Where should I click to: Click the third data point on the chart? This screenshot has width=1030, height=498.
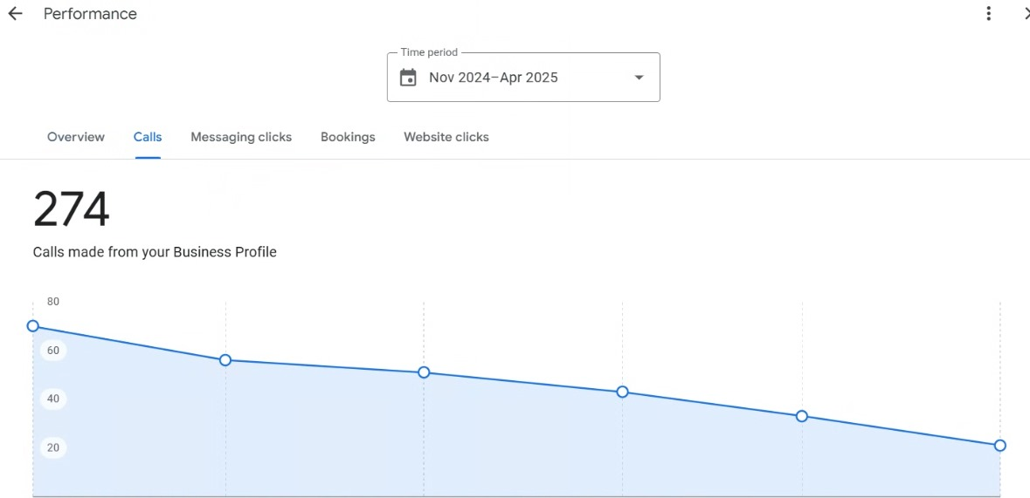(x=424, y=372)
